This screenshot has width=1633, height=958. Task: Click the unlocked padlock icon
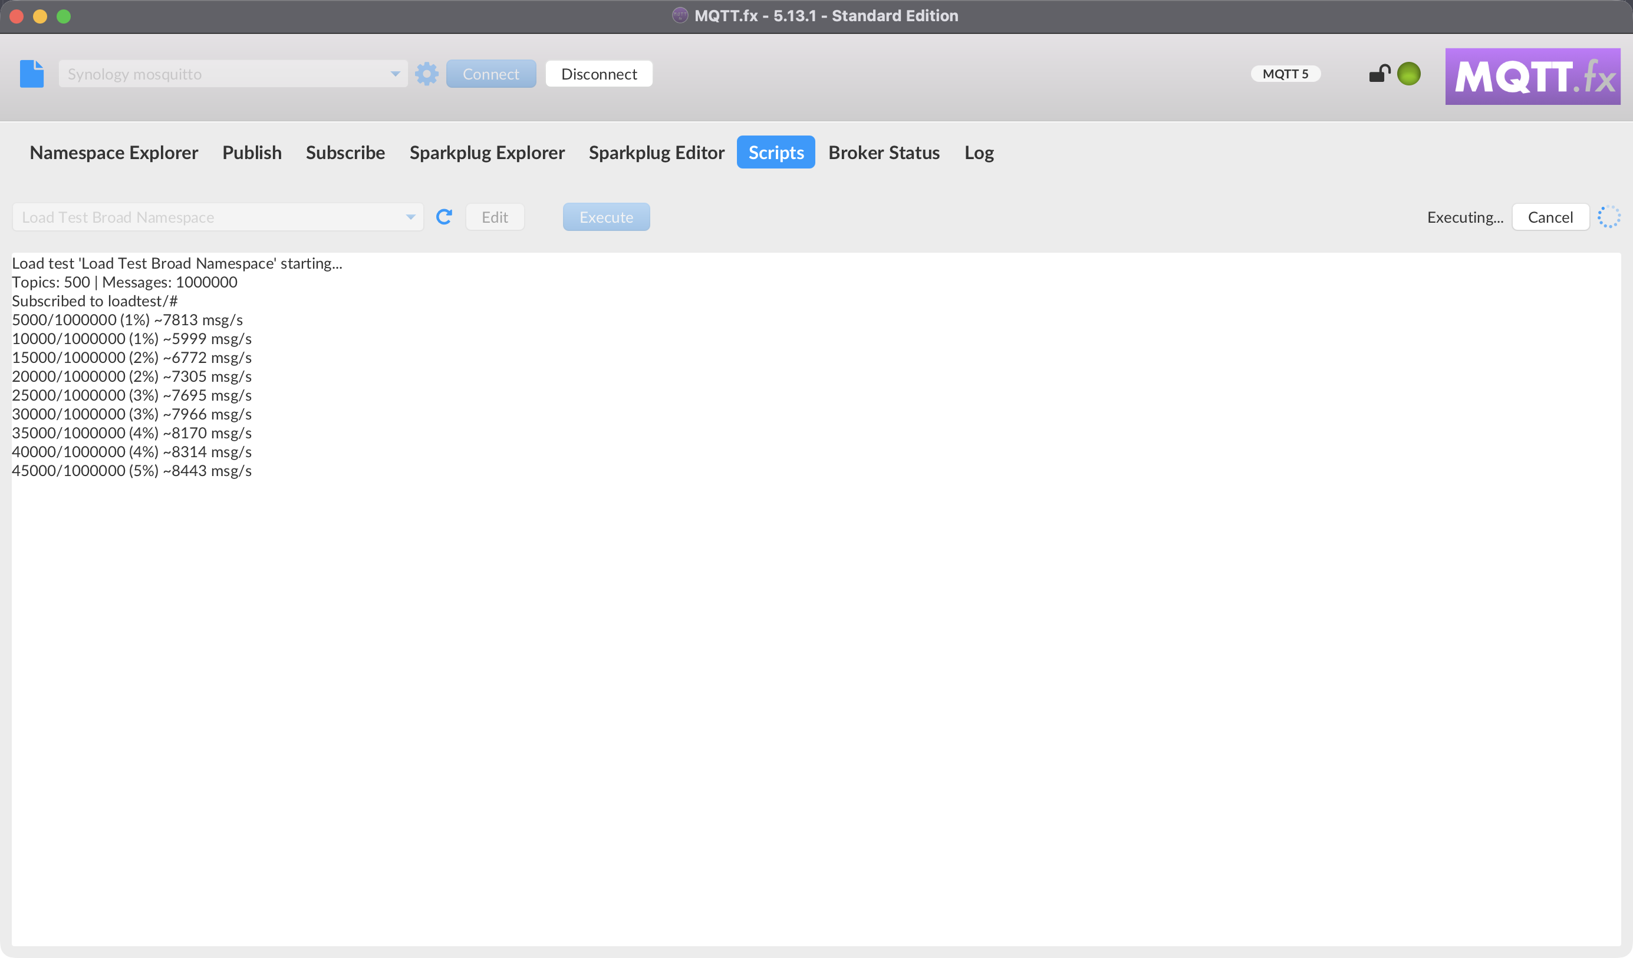[x=1379, y=73]
